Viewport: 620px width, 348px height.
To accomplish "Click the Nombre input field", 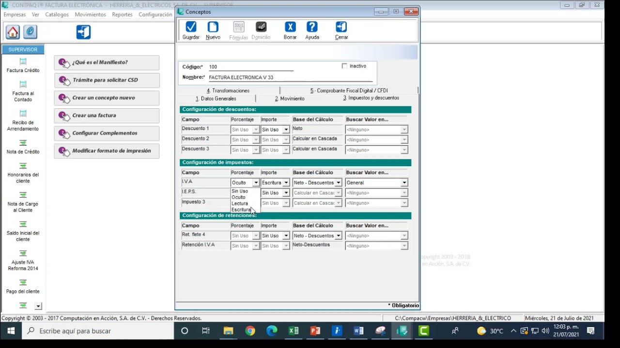I will pos(290,78).
